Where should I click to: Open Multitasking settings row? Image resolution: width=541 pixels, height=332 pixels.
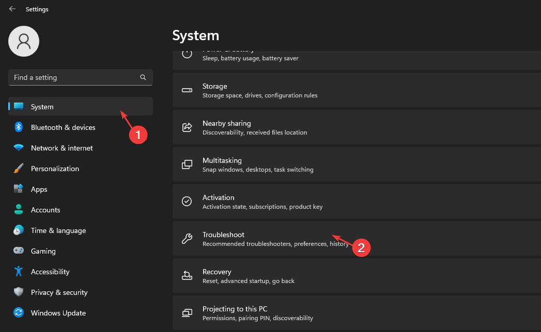click(x=357, y=164)
